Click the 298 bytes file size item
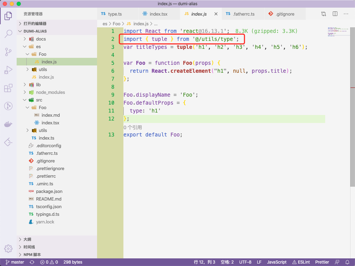355x266 pixels. (x=73, y=262)
